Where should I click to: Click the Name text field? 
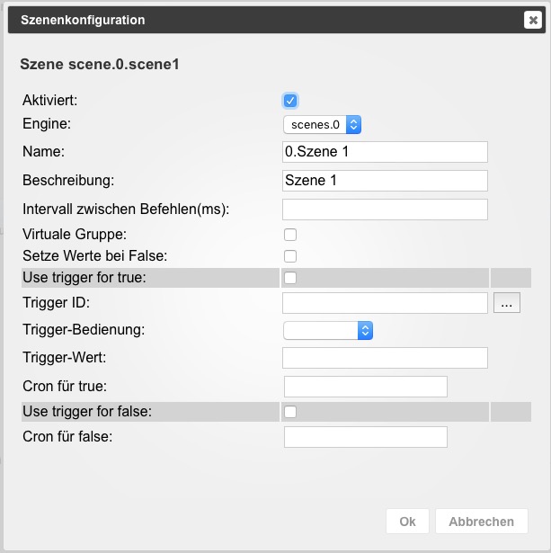pos(385,152)
